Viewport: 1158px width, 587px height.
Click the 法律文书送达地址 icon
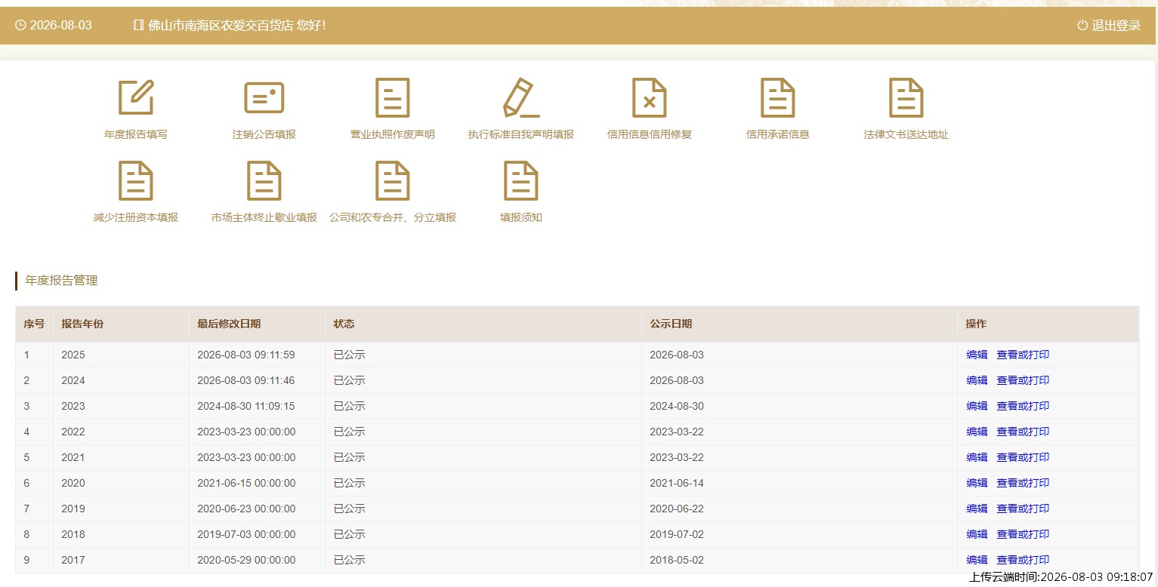coord(906,97)
